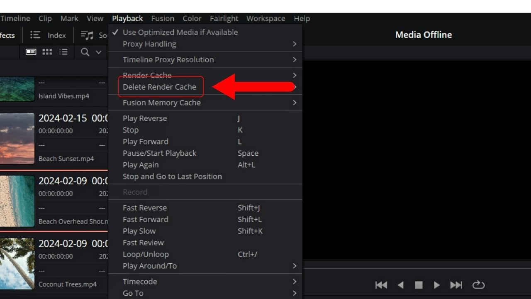Switch media pool to filmstrip view
The width and height of the screenshot is (531, 299).
[31, 52]
